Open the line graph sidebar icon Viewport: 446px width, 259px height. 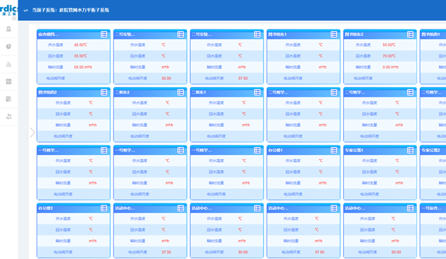[x=9, y=81]
